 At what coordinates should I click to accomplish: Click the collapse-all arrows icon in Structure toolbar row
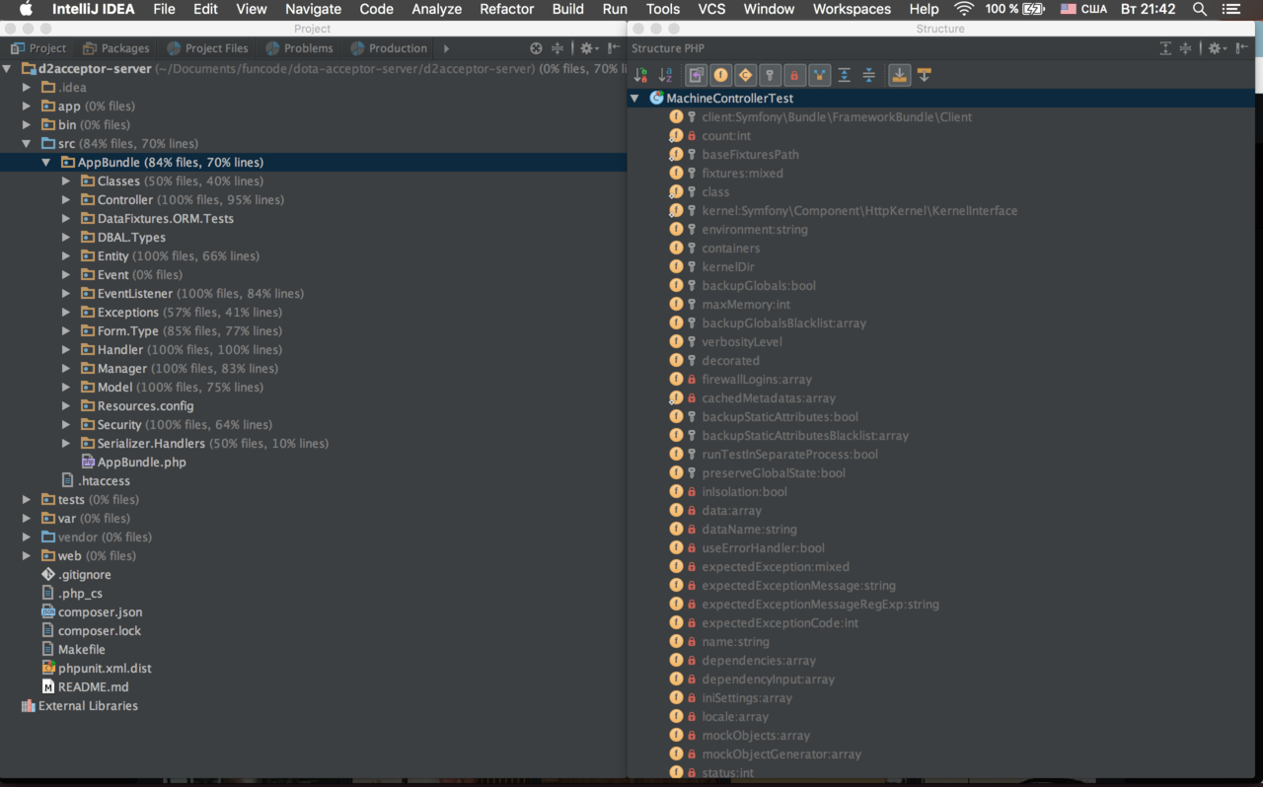click(869, 75)
